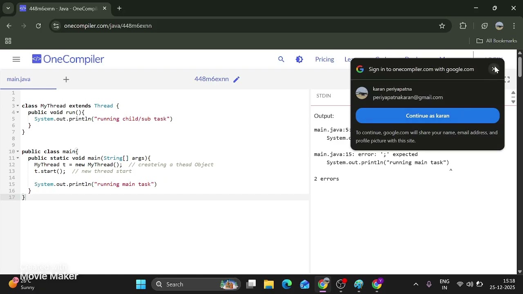Open the Windows Start menu
The width and height of the screenshot is (523, 294).
tap(141, 284)
